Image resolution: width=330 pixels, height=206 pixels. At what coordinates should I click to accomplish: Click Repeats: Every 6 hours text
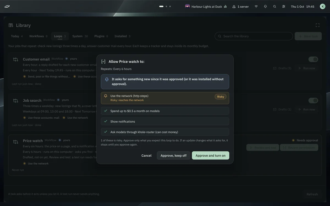click(x=116, y=69)
